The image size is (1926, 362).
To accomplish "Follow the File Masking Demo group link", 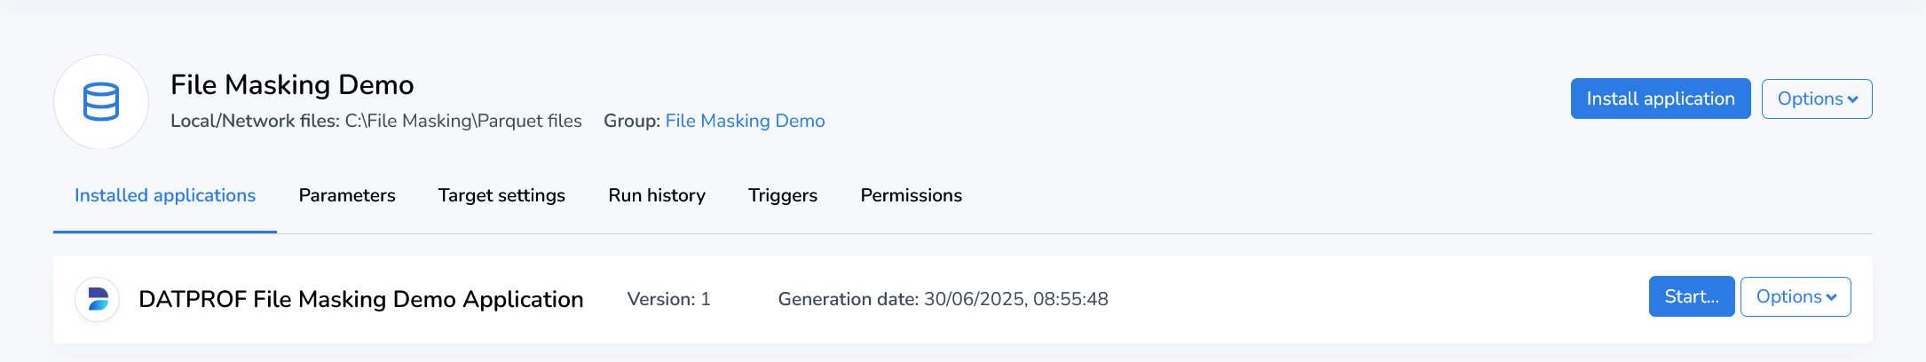I will 745,122.
